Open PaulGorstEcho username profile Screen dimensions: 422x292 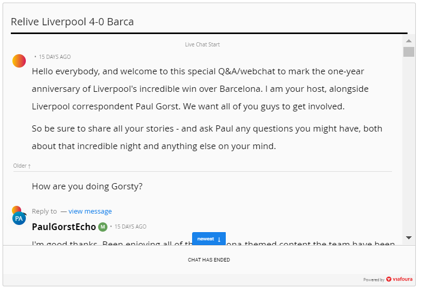[64, 227]
